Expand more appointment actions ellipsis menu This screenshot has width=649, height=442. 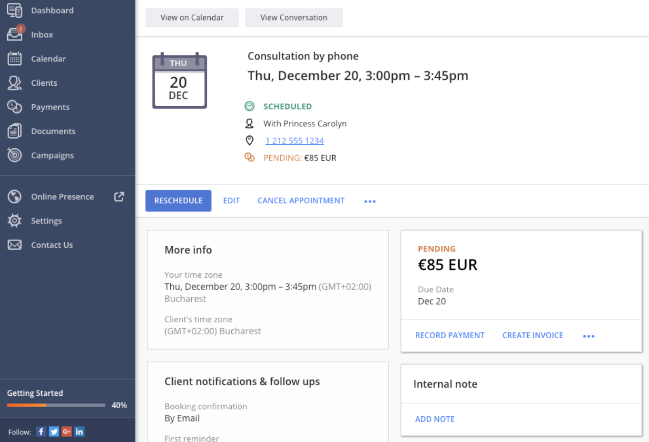click(370, 201)
